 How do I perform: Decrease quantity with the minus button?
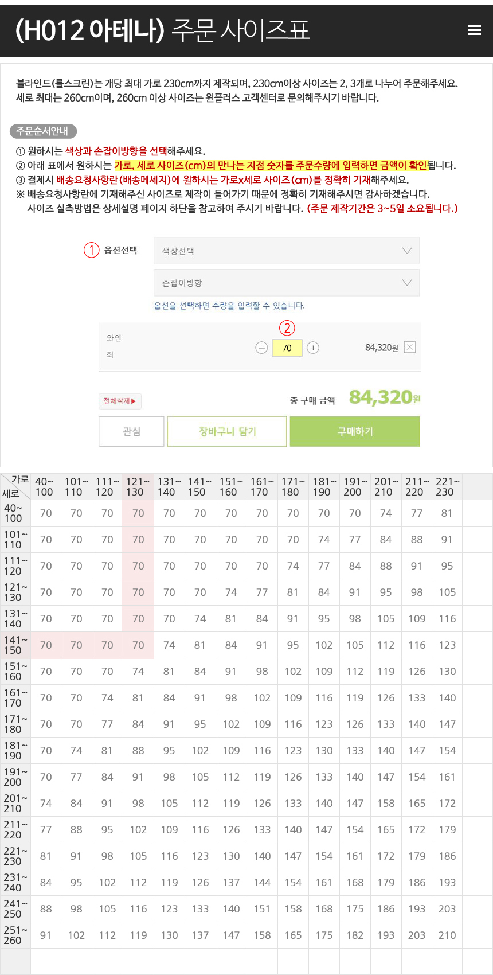point(261,348)
